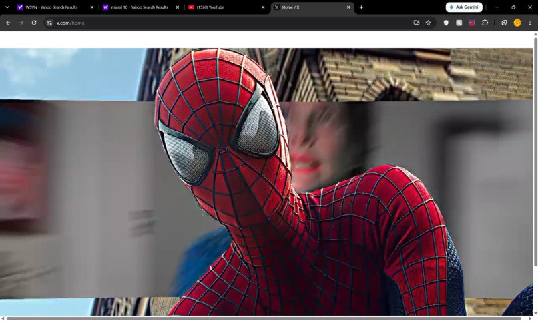538x321 pixels.
Task: View site information icon beside x.com
Action: 49,23
